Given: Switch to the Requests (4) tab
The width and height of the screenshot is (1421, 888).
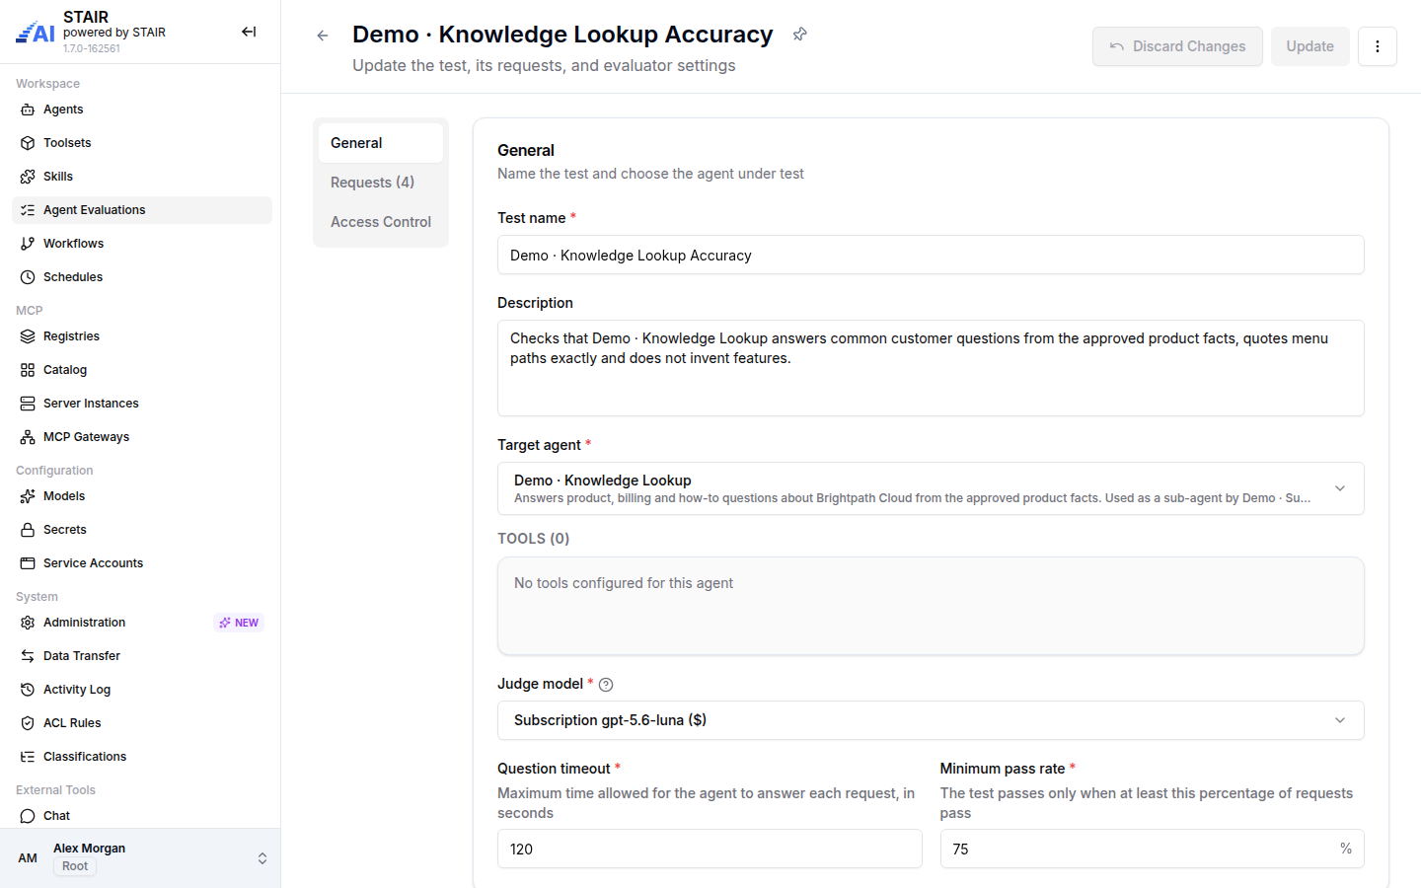Looking at the screenshot, I should pyautogui.click(x=381, y=183).
